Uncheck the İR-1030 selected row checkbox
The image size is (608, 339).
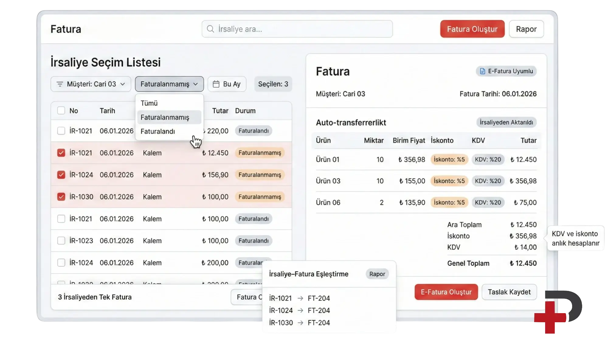pyautogui.click(x=61, y=197)
